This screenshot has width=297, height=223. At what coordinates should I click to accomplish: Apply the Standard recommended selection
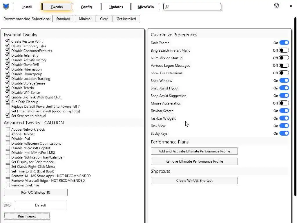pyautogui.click(x=63, y=19)
